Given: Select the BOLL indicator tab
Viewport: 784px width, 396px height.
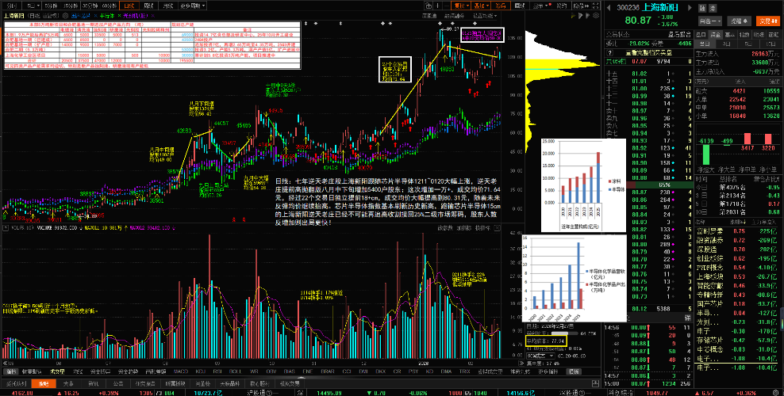Looking at the screenshot, I should [x=236, y=371].
